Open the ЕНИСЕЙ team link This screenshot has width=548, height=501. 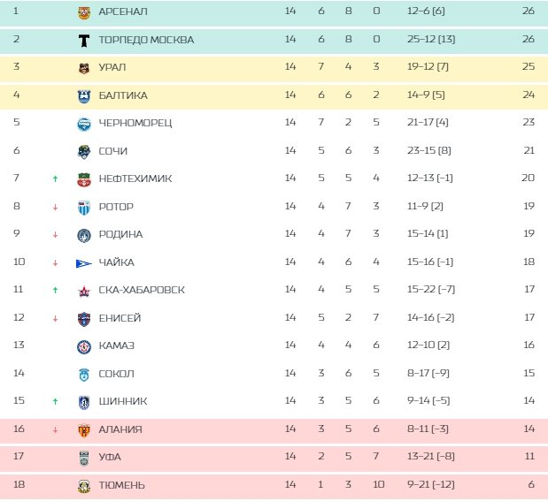[120, 318]
